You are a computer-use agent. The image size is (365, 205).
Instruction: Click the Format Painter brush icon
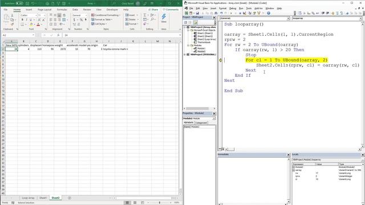coord(12,24)
